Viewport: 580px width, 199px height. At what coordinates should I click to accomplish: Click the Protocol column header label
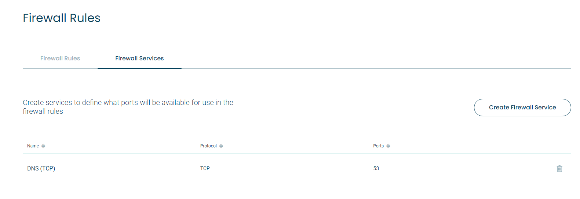click(208, 146)
